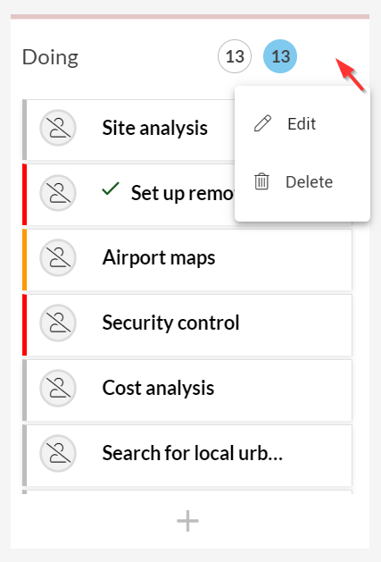Click the trash can icon next to Delete
Image resolution: width=381 pixels, height=562 pixels.
(x=261, y=181)
